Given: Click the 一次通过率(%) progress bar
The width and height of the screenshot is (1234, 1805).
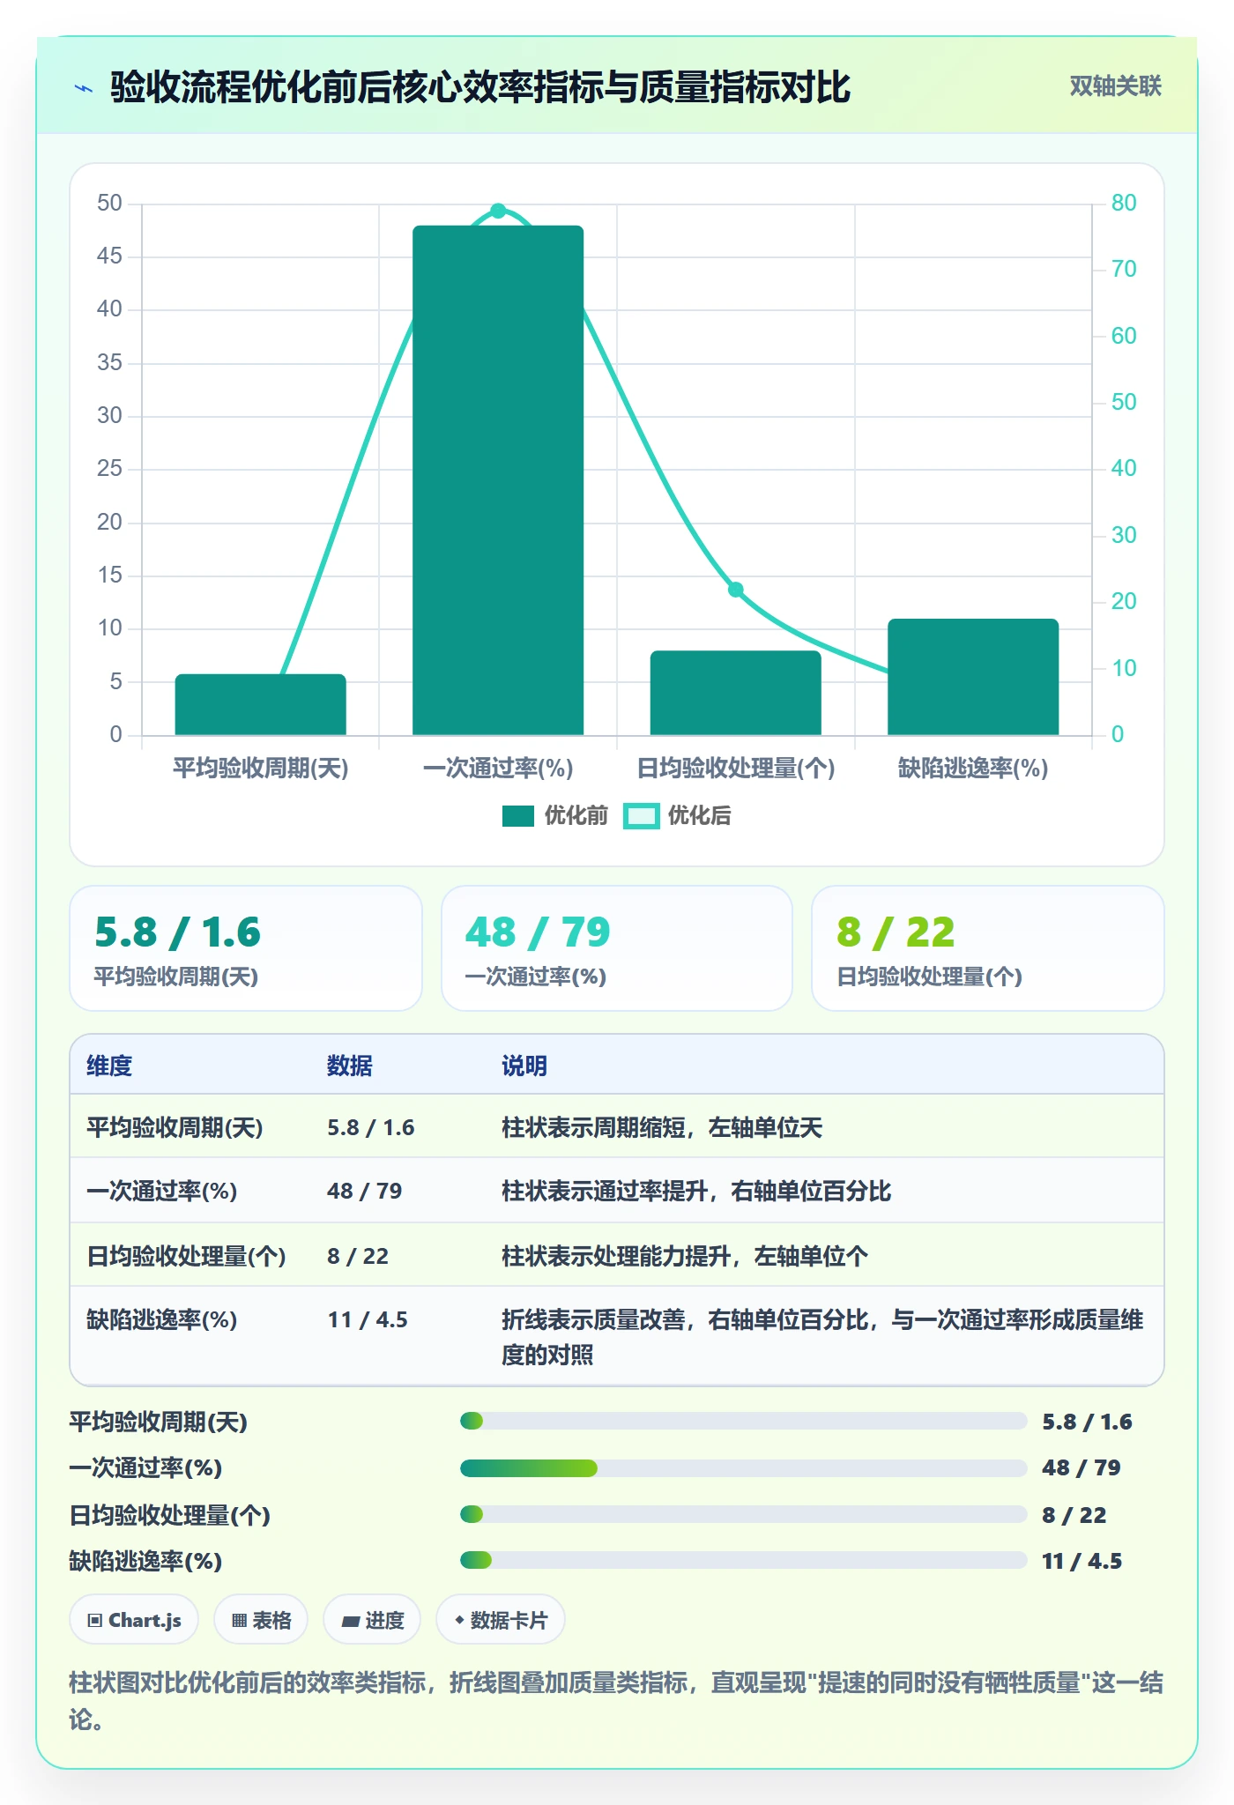Looking at the screenshot, I should (x=744, y=1467).
